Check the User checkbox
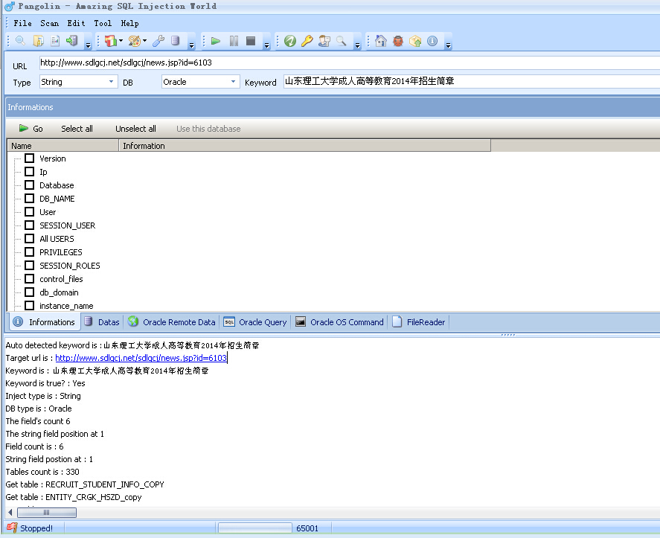 pyautogui.click(x=30, y=212)
